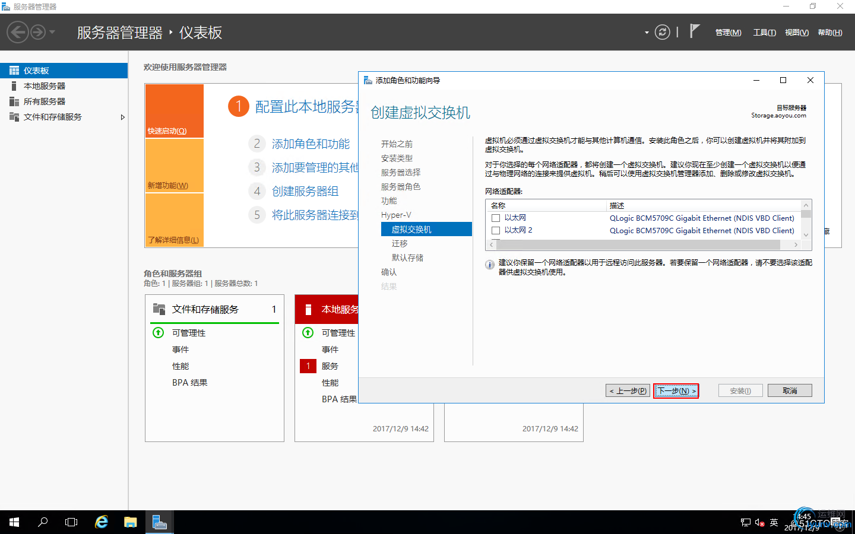Open 性能 in the 文件和存储服务 tile

[180, 366]
